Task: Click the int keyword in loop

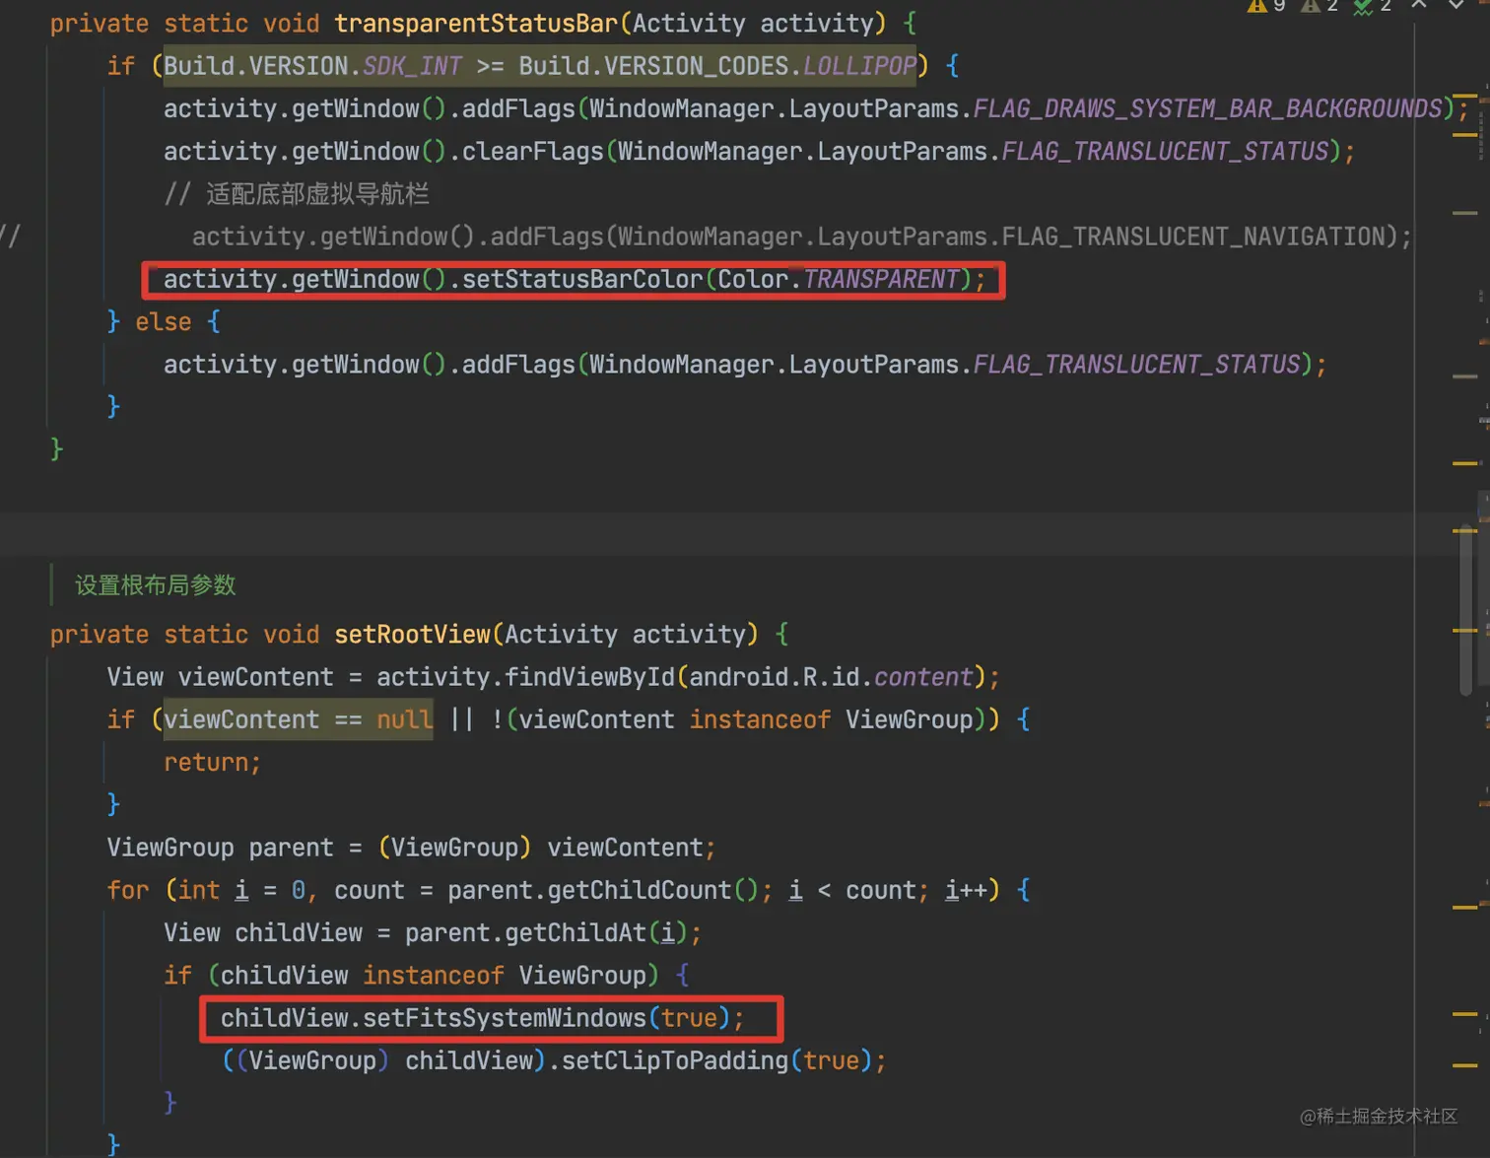Action: [199, 891]
